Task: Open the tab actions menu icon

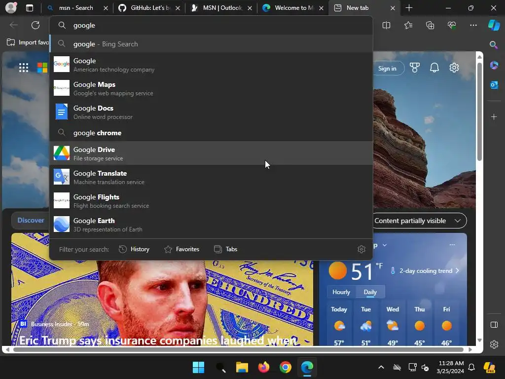Action: (30, 8)
